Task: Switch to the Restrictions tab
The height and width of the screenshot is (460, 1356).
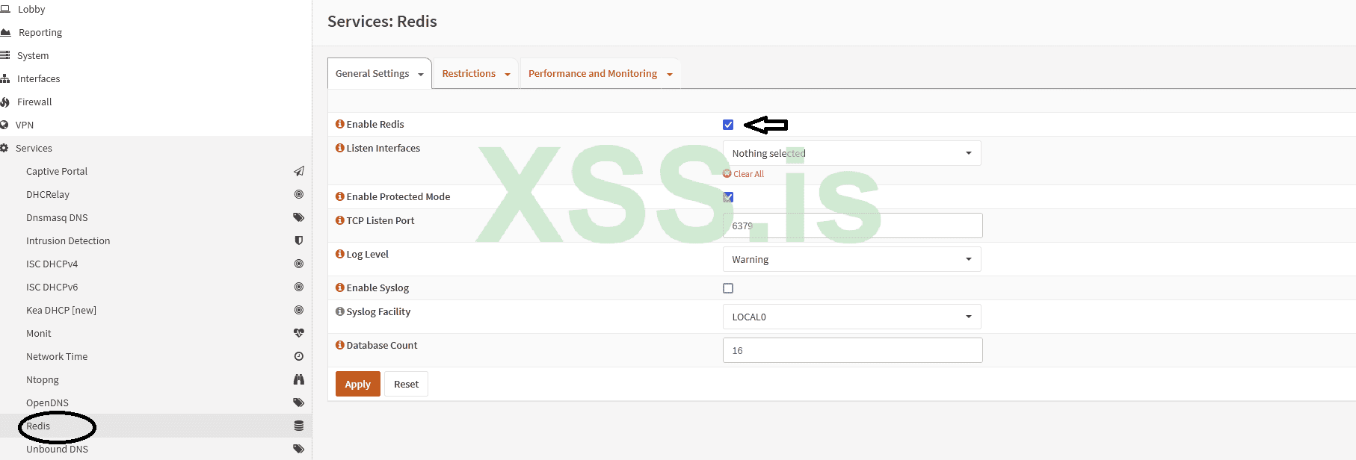Action: (469, 73)
